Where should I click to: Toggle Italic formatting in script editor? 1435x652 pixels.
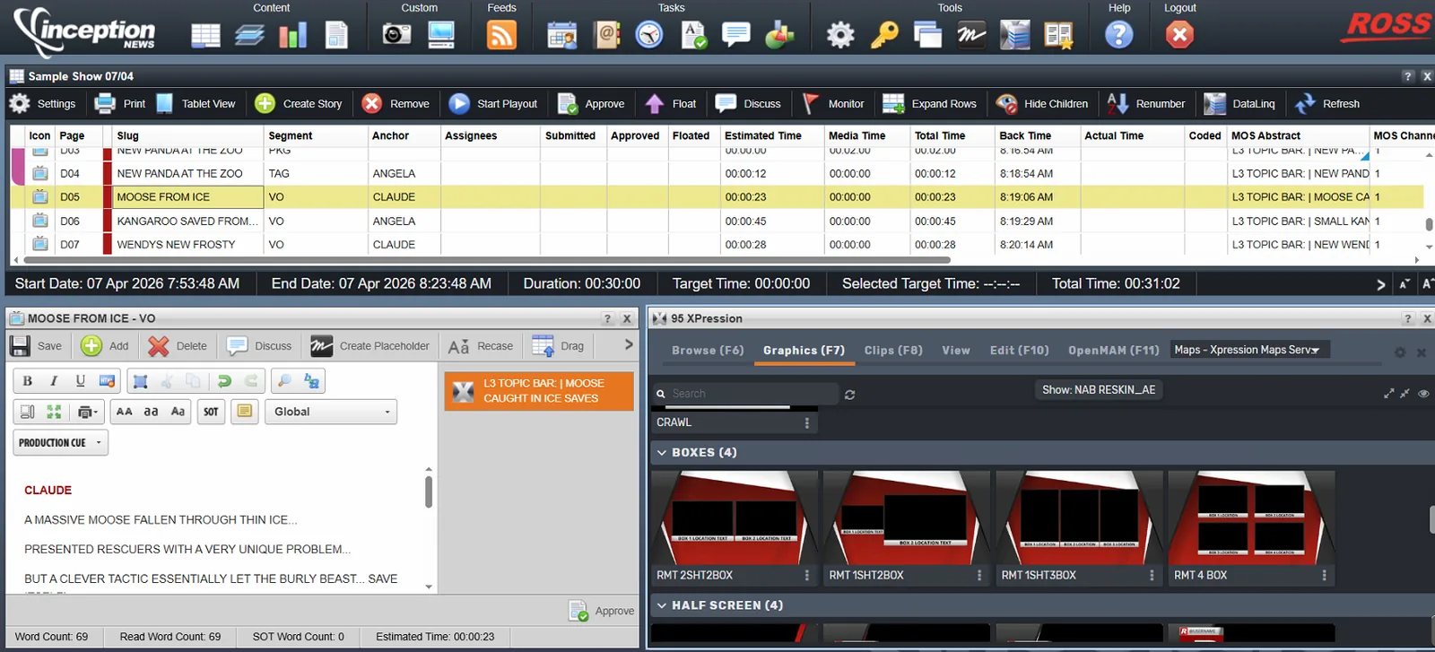click(54, 381)
